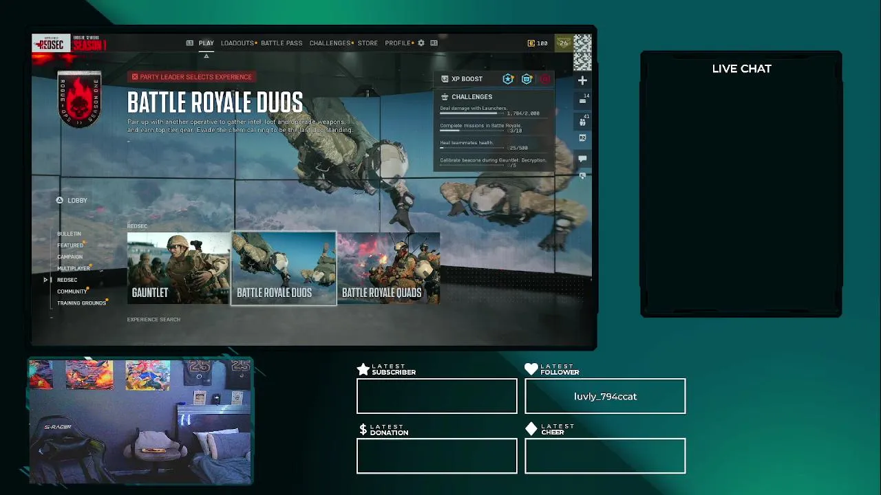Click the Lobby label

tap(77, 201)
